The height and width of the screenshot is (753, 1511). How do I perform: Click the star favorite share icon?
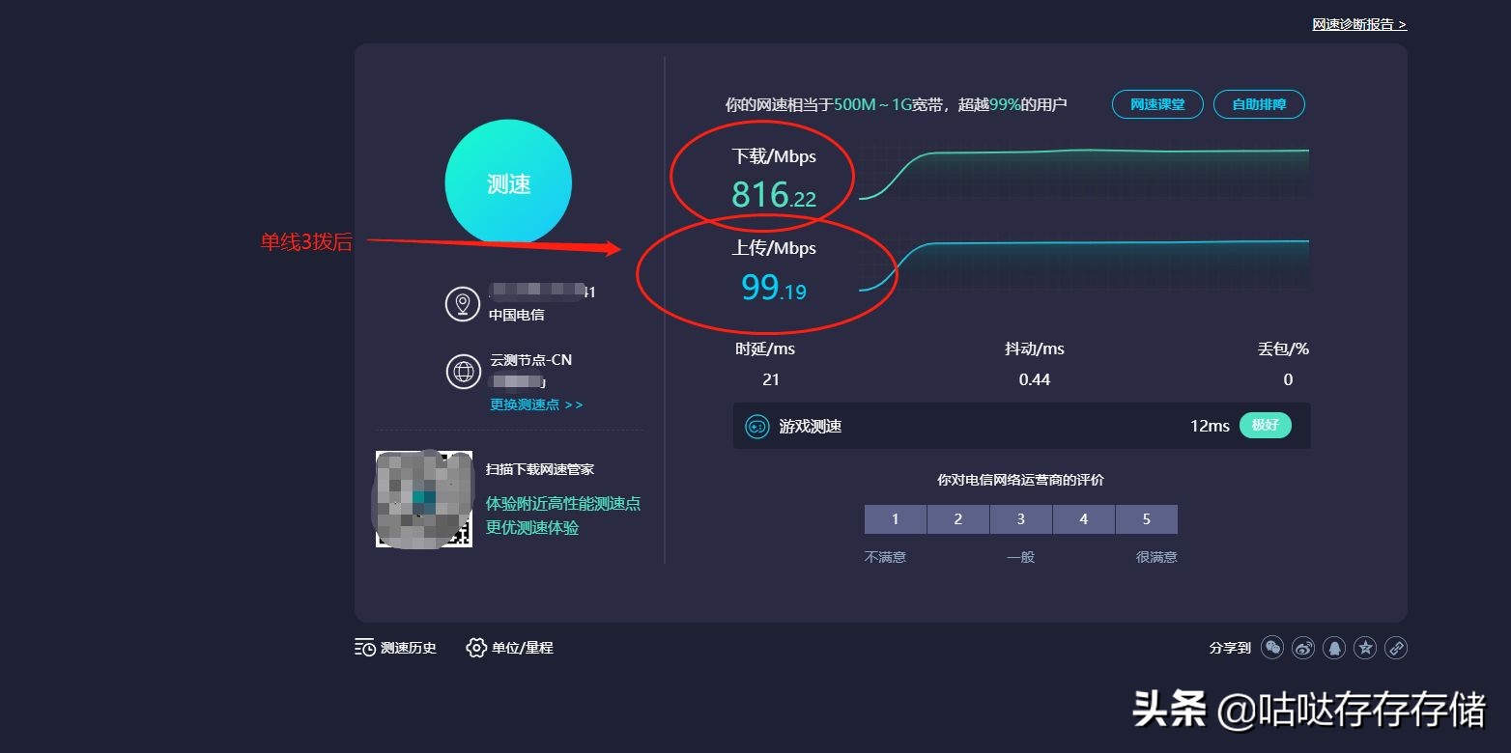tap(1365, 648)
